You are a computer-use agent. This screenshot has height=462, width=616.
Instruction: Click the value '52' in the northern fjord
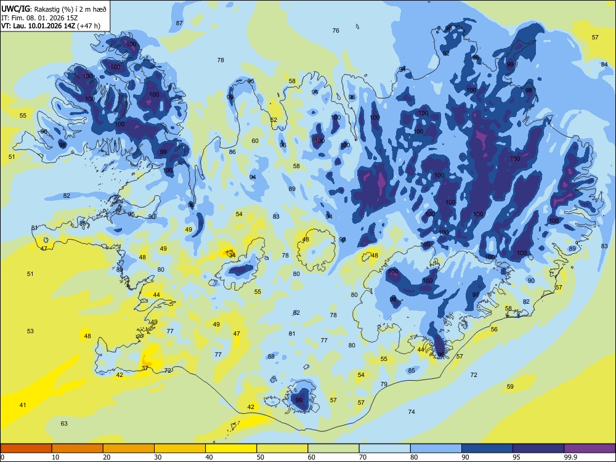tap(274, 120)
